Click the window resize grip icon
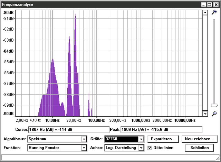This screenshot has width=221, height=162. [x=218, y=159]
